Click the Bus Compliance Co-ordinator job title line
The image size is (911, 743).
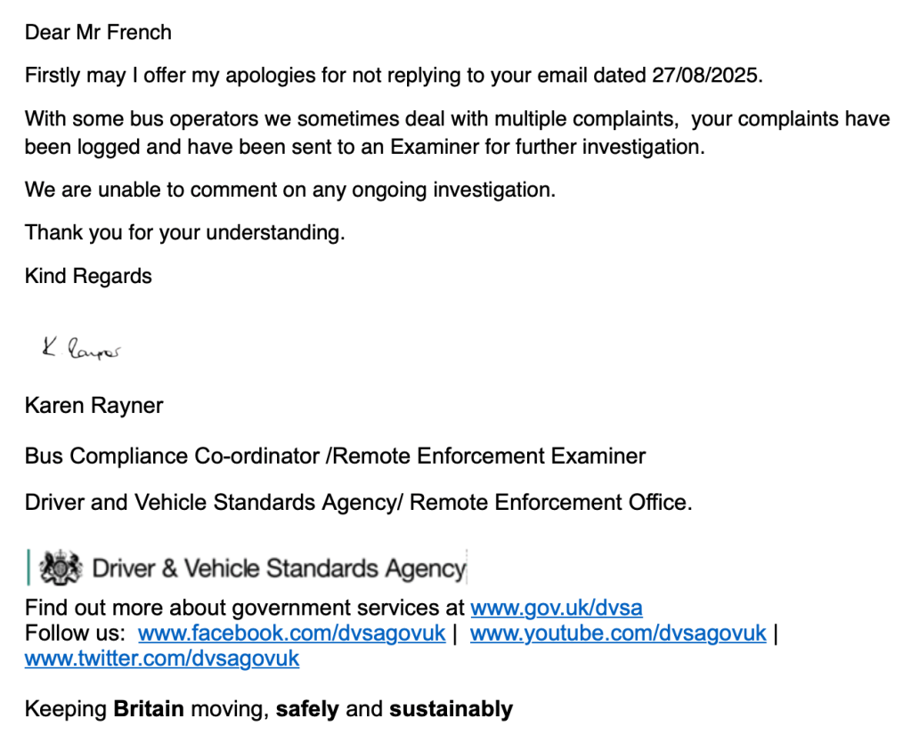335,456
